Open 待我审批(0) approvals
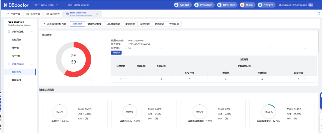The height and width of the screenshot is (133, 322). [204, 5]
